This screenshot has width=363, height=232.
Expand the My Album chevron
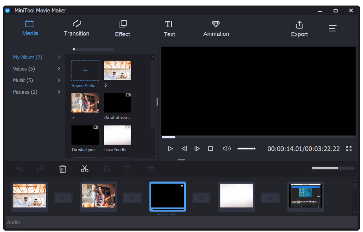coord(59,57)
